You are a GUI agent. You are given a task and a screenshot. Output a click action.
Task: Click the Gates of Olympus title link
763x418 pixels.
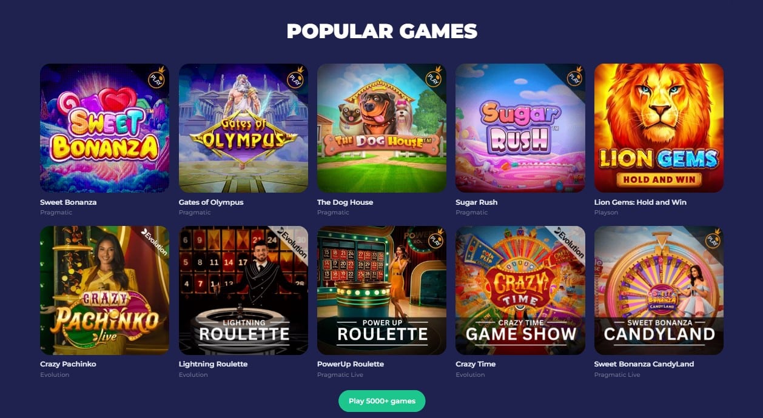211,202
